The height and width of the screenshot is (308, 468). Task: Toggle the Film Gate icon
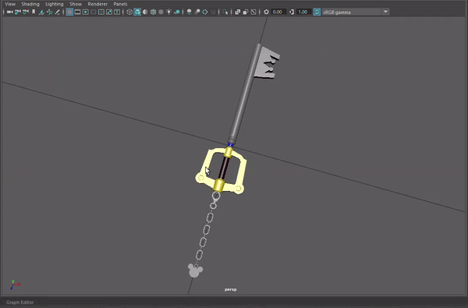point(77,12)
